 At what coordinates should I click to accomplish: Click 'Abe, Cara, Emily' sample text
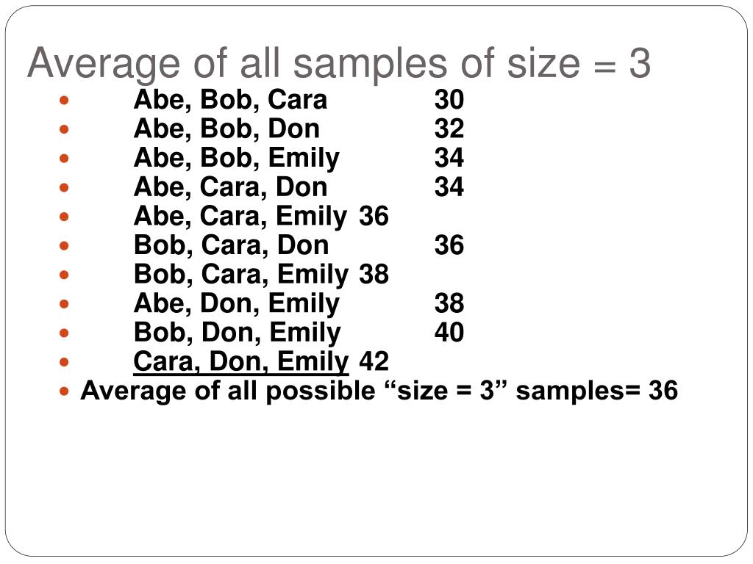click(x=240, y=216)
